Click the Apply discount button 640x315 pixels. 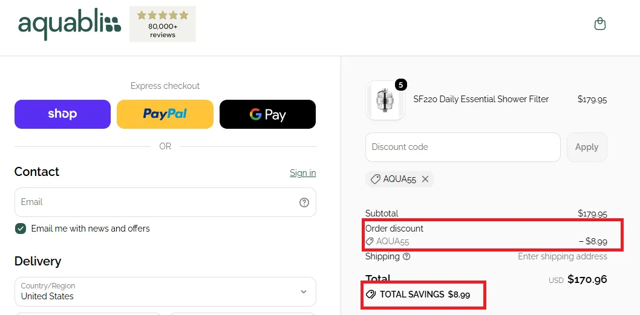(587, 147)
